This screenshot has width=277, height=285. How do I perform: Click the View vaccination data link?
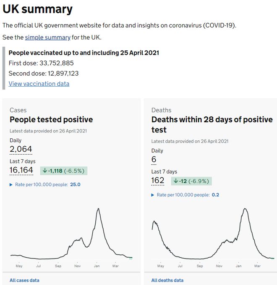(39, 84)
